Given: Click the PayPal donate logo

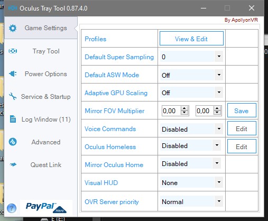Looking at the screenshot, I should [46, 207].
